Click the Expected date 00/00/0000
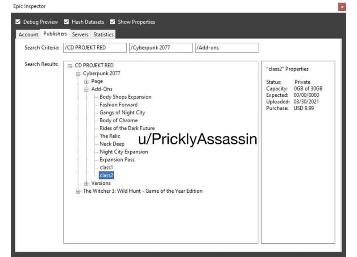357x257 pixels. [x=306, y=95]
